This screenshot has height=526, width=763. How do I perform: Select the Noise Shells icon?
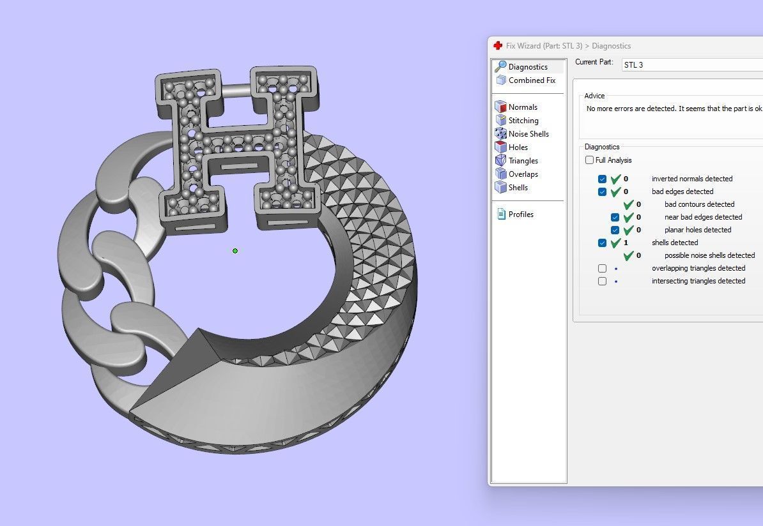click(x=501, y=133)
